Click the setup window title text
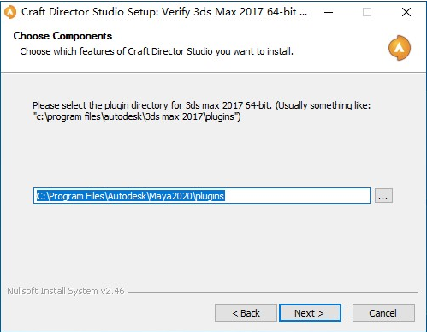 (x=164, y=12)
